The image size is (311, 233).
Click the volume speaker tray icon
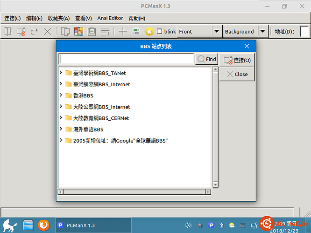(188, 225)
